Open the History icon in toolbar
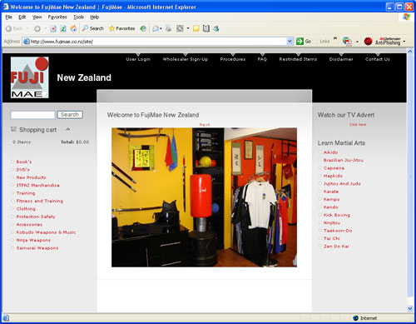This screenshot has width=416, height=324. click(143, 28)
